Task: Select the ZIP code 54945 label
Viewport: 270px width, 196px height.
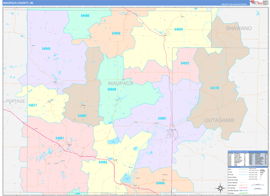Action: click(46, 49)
